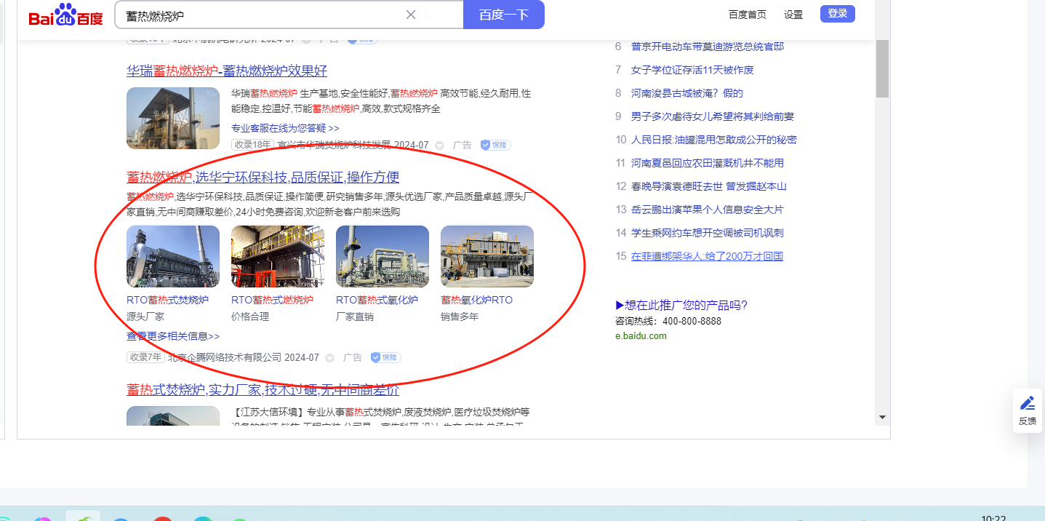Viewport: 1045px width, 521px height.
Task: Open 设置 in the top navigation
Action: pyautogui.click(x=793, y=15)
